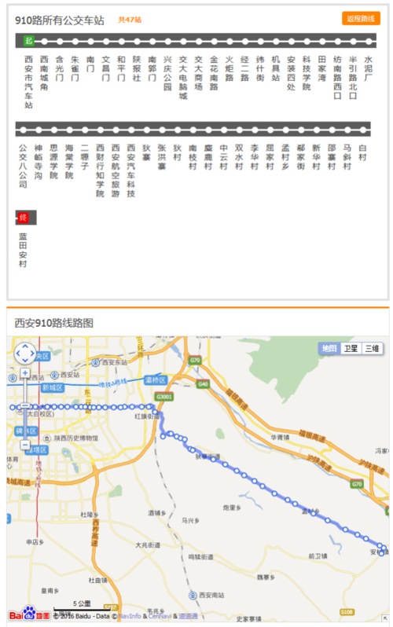Select the 兴庆公园 stop
Screen dimensions: 393x627
pyautogui.click(x=167, y=73)
